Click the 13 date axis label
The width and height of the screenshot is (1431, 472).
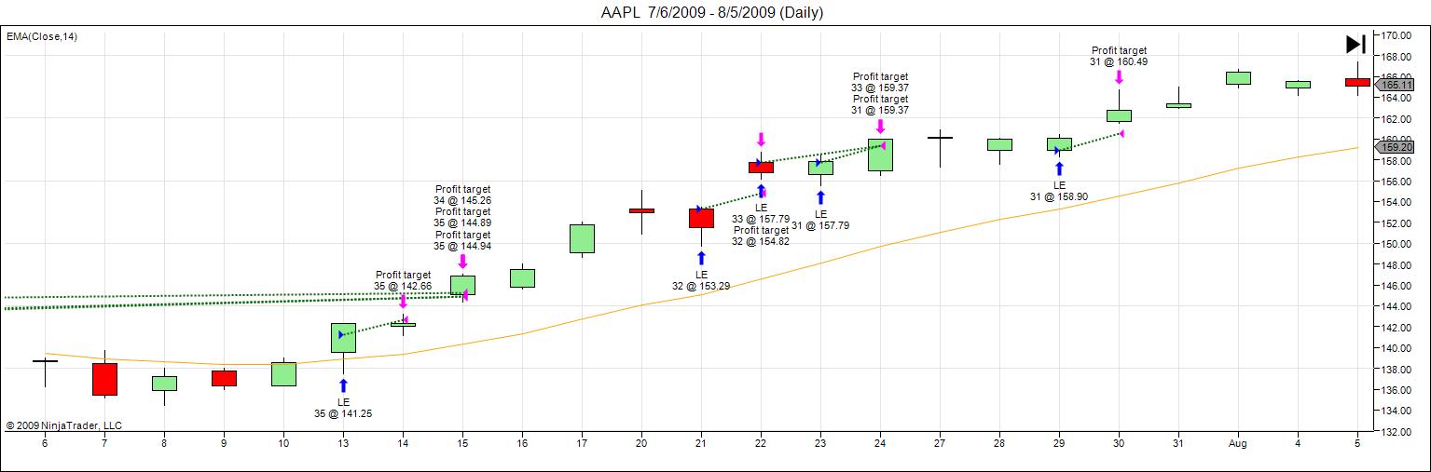coord(343,446)
